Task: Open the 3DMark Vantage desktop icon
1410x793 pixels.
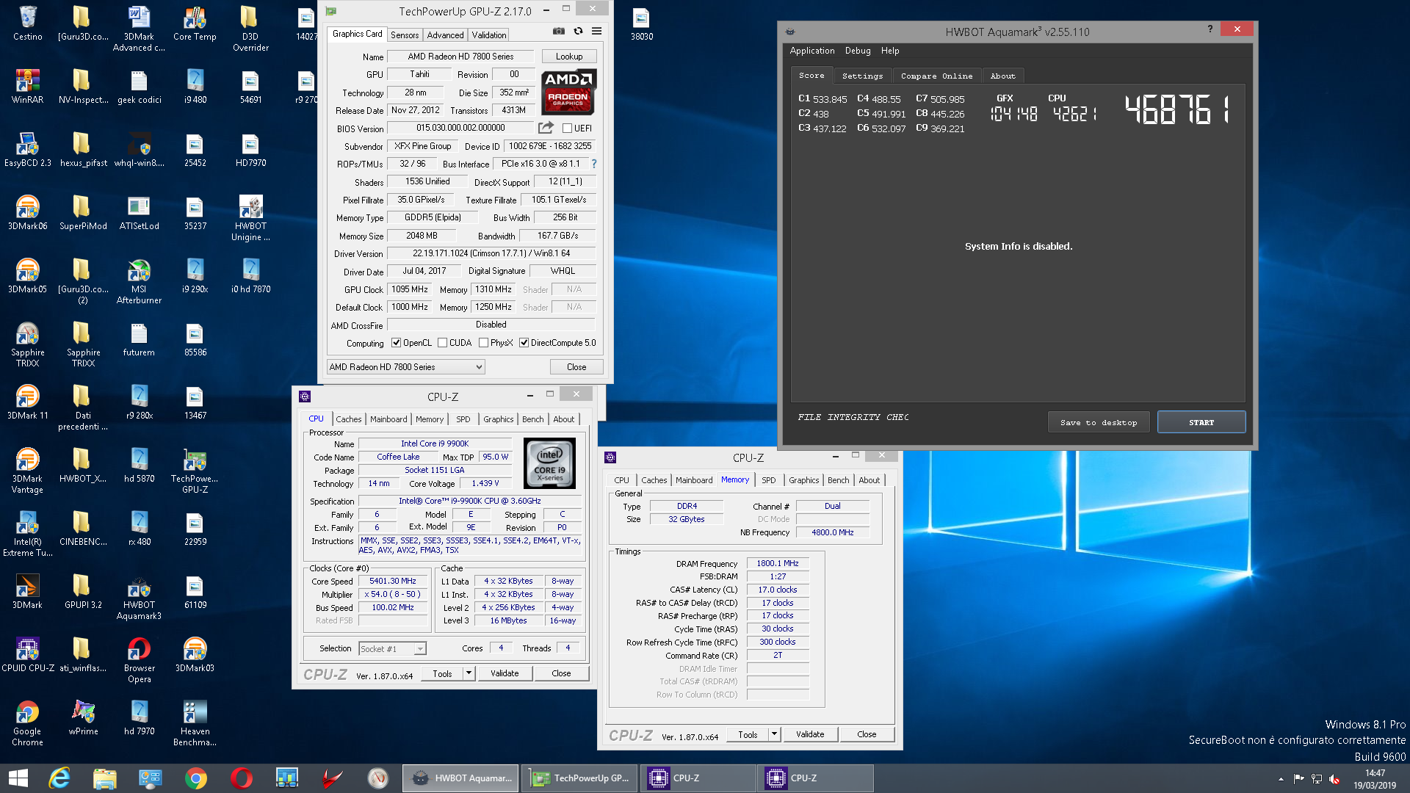Action: (x=28, y=471)
